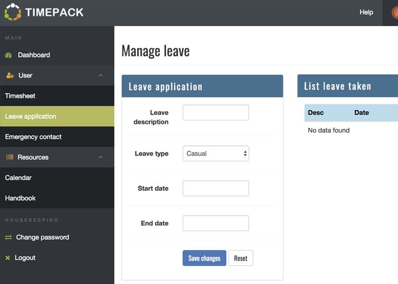
Task: Click the Date column header
Action: [362, 112]
